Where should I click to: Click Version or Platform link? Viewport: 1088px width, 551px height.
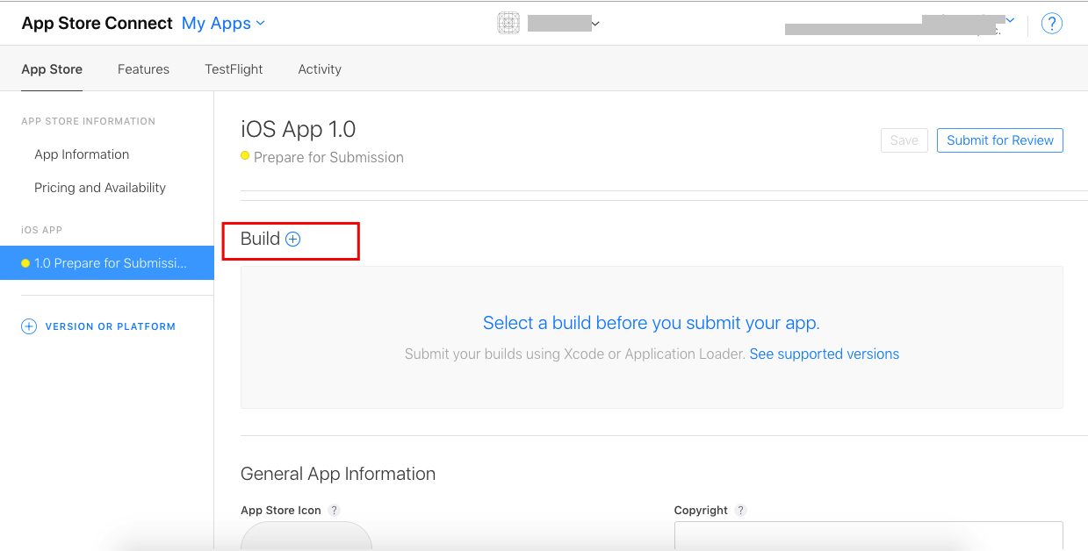(x=111, y=326)
